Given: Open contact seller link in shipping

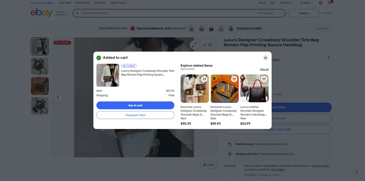Looking at the screenshot, I should (321, 166).
